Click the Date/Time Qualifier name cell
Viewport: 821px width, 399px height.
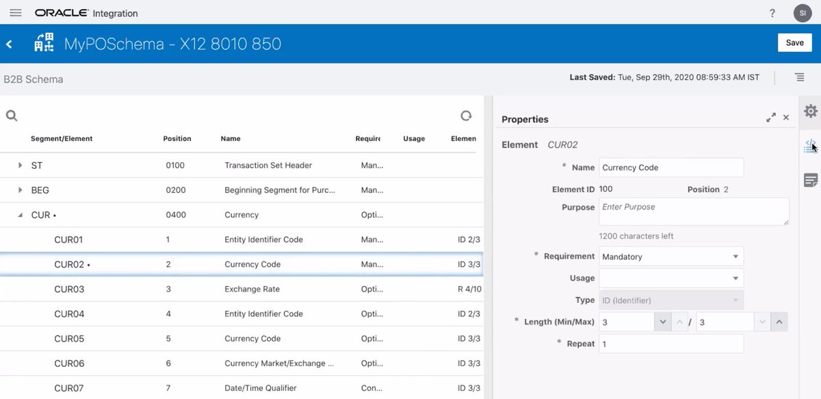261,387
